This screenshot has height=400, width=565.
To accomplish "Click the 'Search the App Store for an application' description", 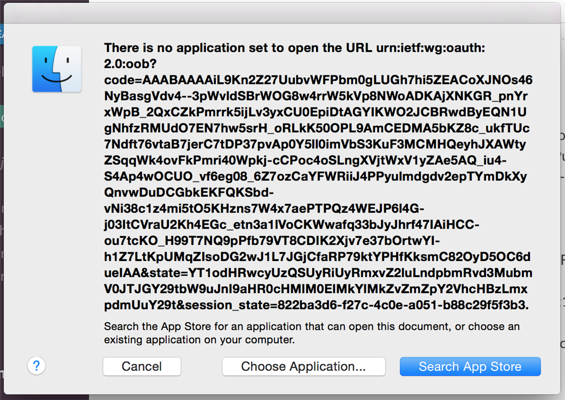I will (x=312, y=327).
